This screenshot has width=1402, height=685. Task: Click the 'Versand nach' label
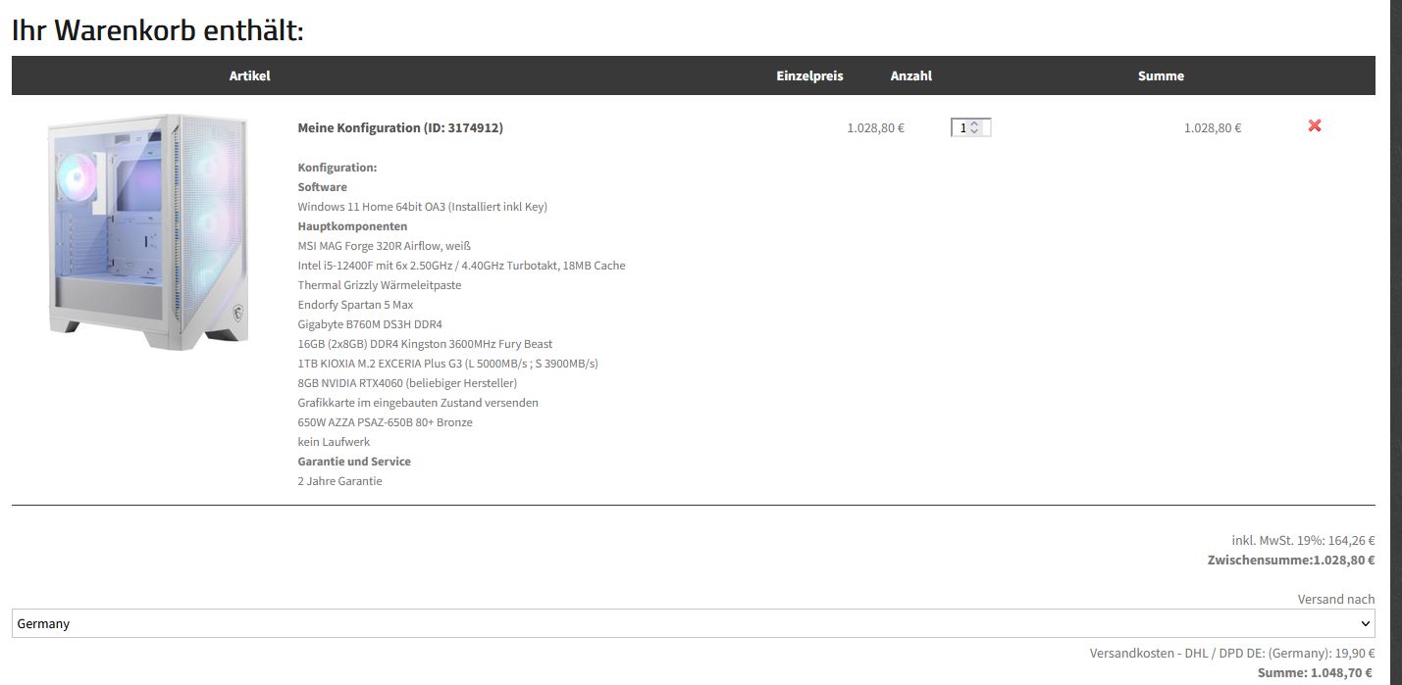coord(1336,599)
